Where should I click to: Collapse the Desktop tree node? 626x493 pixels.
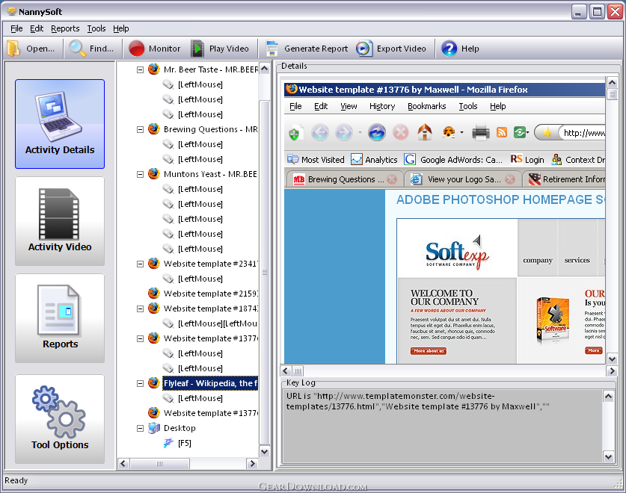140,428
